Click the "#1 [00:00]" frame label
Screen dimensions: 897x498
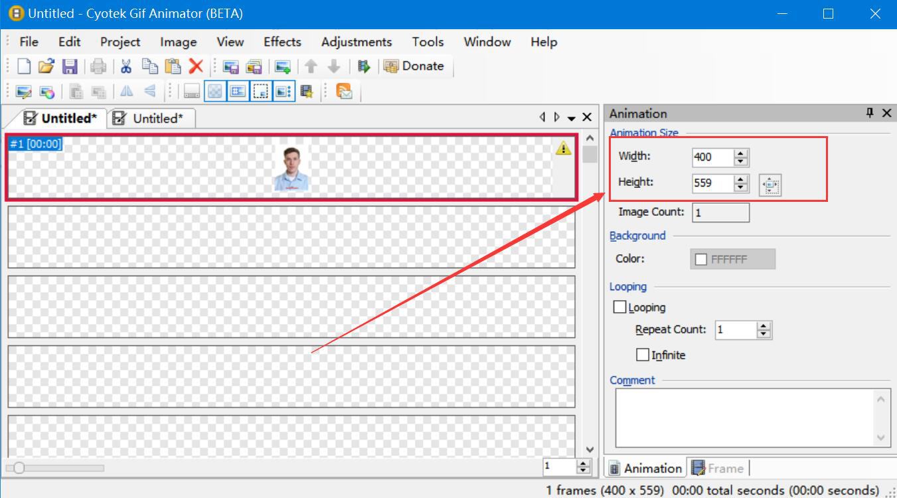pos(36,143)
